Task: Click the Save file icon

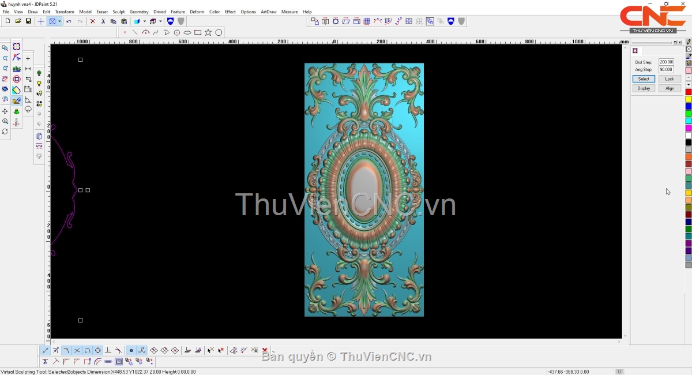Action: click(x=28, y=21)
